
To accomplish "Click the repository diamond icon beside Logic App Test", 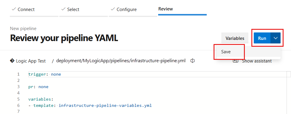I will pos(12,61).
